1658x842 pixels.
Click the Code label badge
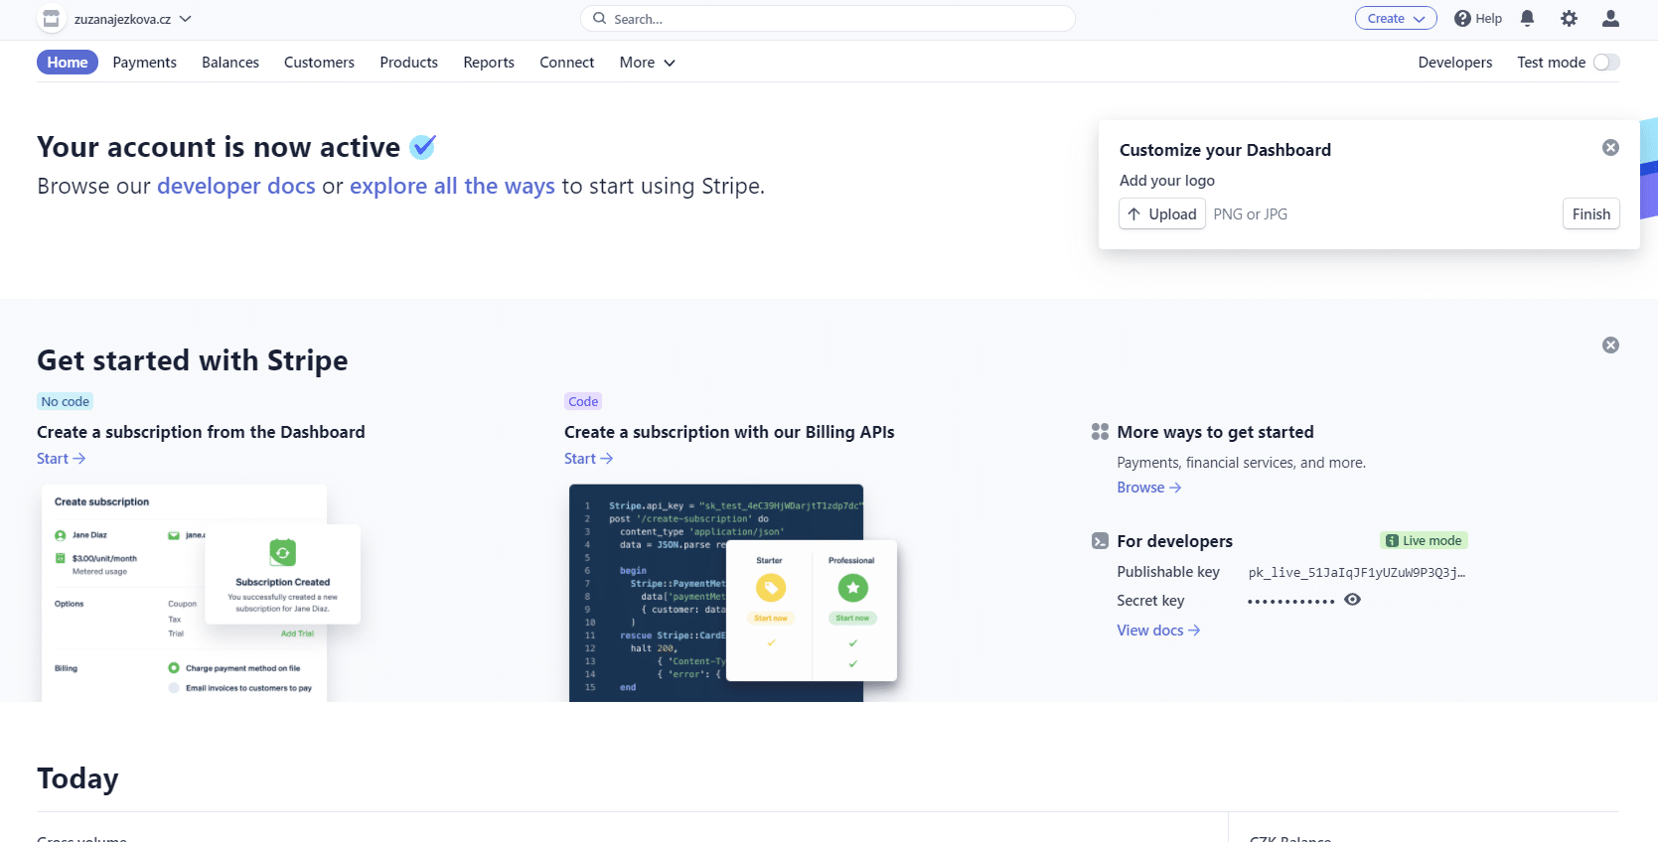(583, 402)
